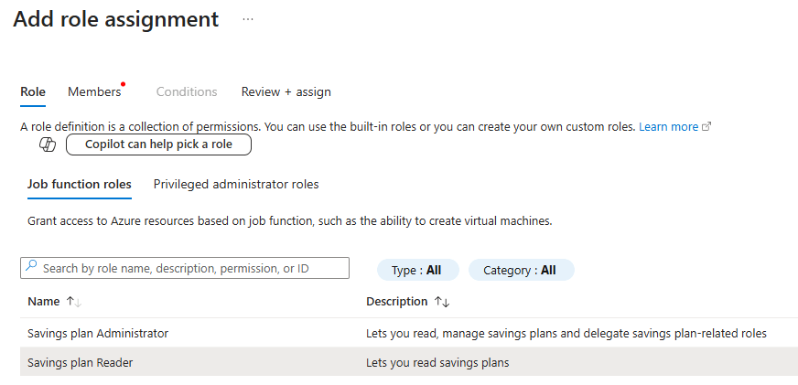This screenshot has width=798, height=385.
Task: Switch to the Members tab
Action: tap(94, 91)
